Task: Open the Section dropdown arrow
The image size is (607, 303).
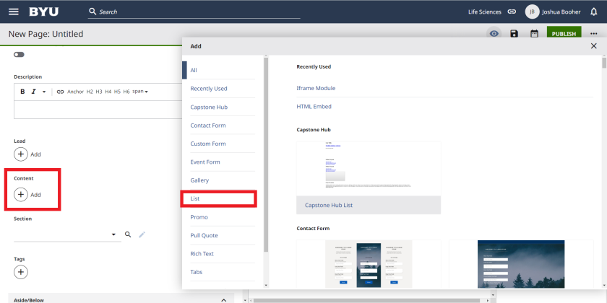Action: pos(113,234)
